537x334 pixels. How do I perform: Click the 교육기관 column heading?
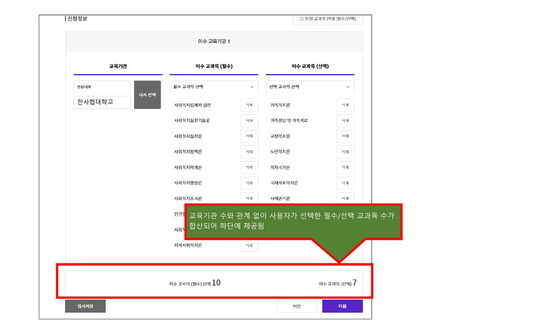[x=118, y=66]
